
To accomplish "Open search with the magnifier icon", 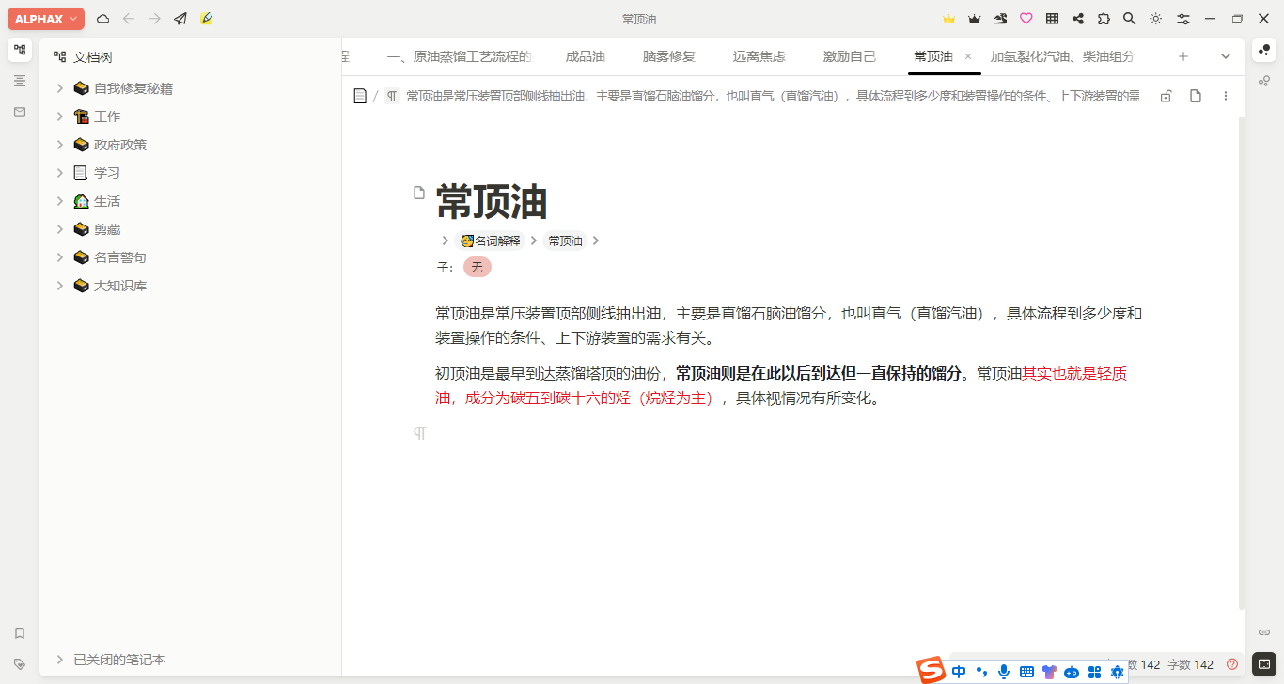I will [1130, 19].
